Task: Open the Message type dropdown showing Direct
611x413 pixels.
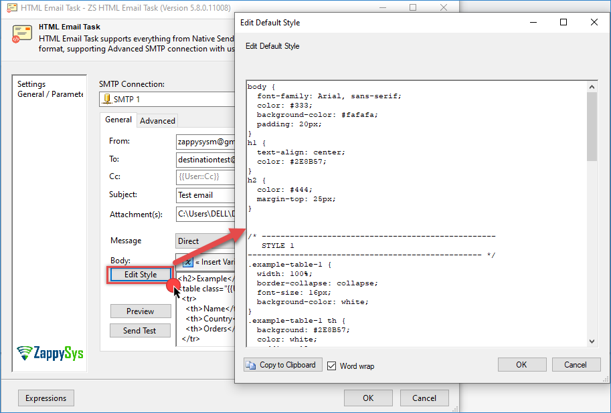Action: click(x=205, y=241)
